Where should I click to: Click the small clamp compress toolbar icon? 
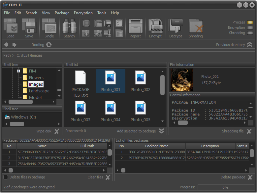tap(107, 33)
